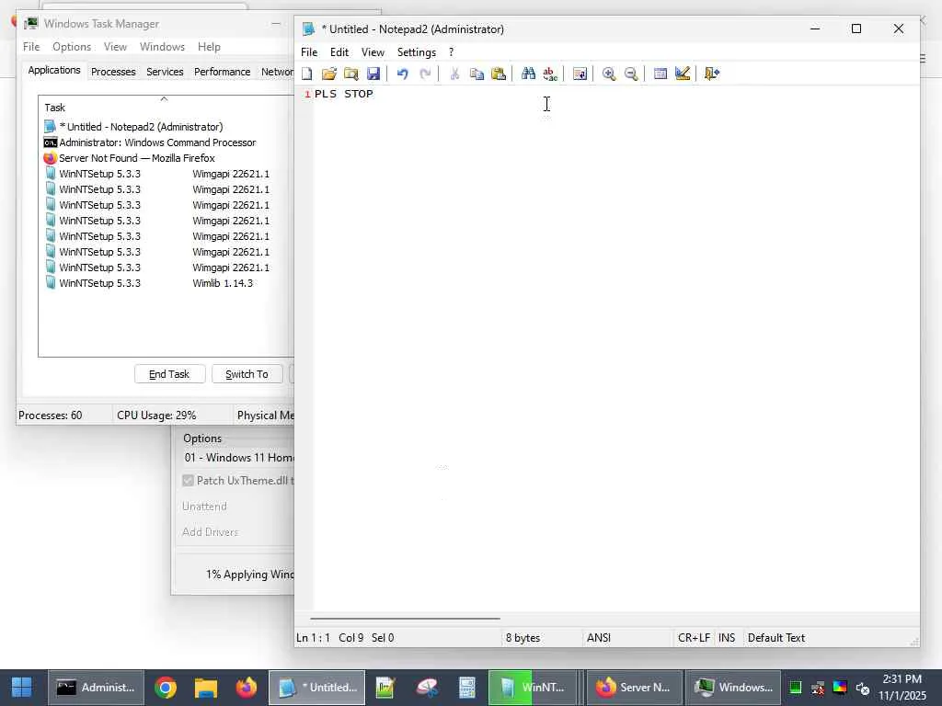The width and height of the screenshot is (942, 706).
Task: Open the ? help menu in Notepad2
Action: (x=451, y=52)
